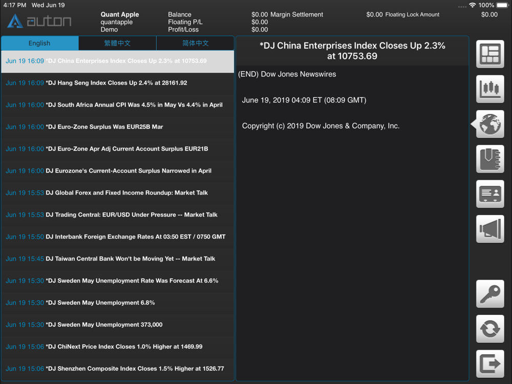Click the Demo account type label

[109, 29]
